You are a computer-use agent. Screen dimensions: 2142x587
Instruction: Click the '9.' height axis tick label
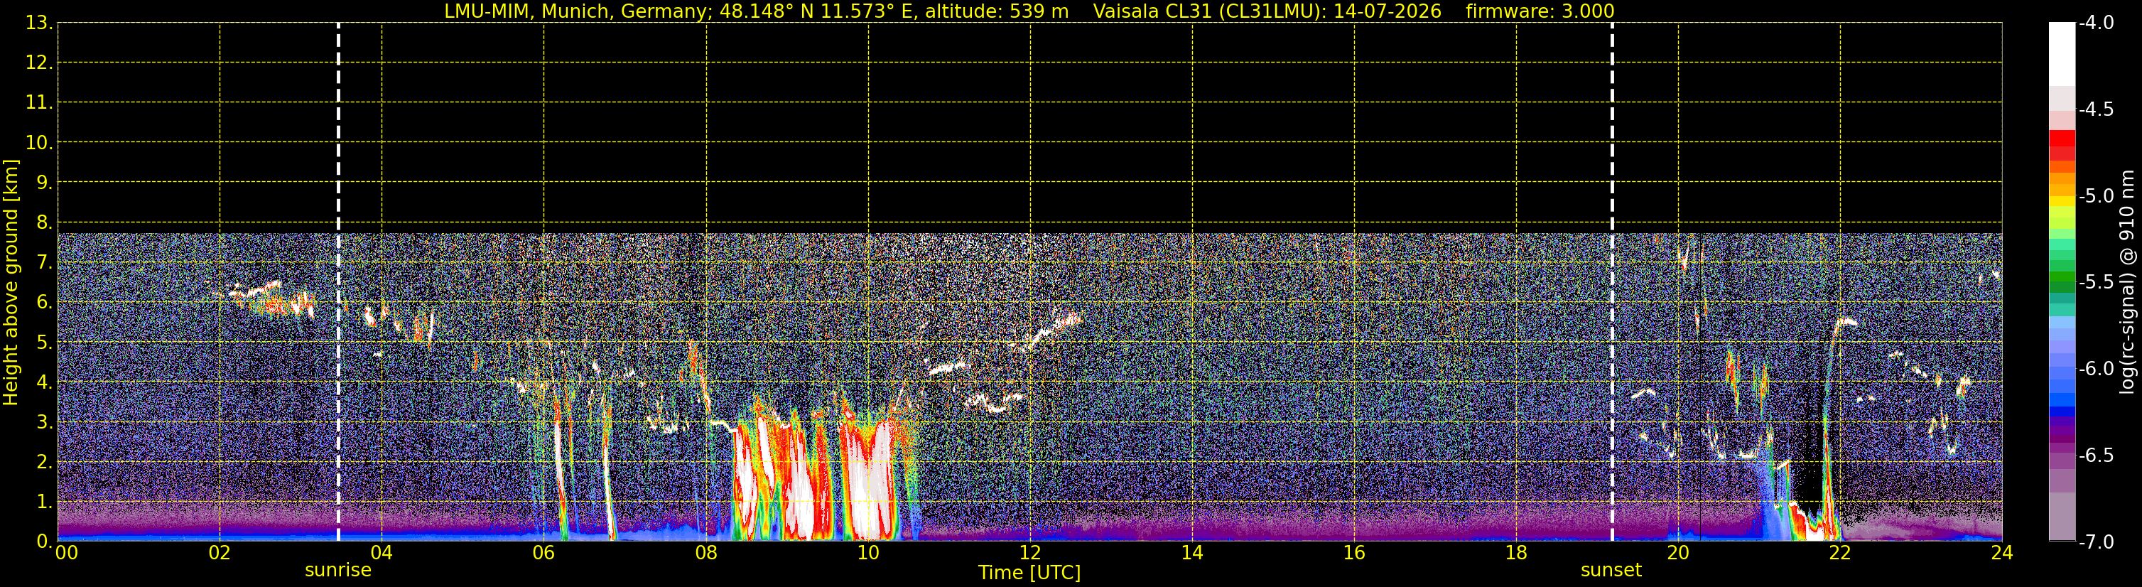(45, 183)
